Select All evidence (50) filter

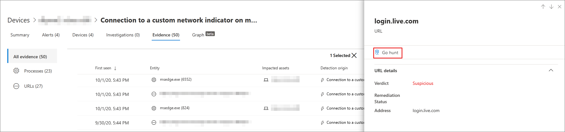tap(30, 57)
